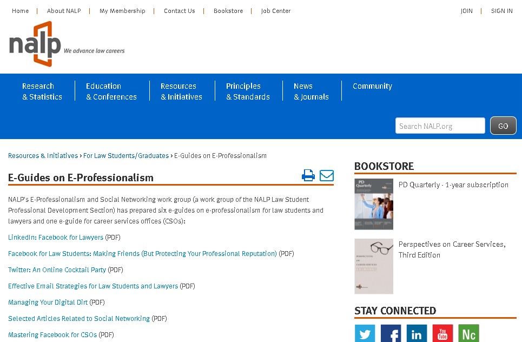The width and height of the screenshot is (522, 342).
Task: Go to 'For Law Students/Graduates' breadcrumb
Action: pos(126,156)
